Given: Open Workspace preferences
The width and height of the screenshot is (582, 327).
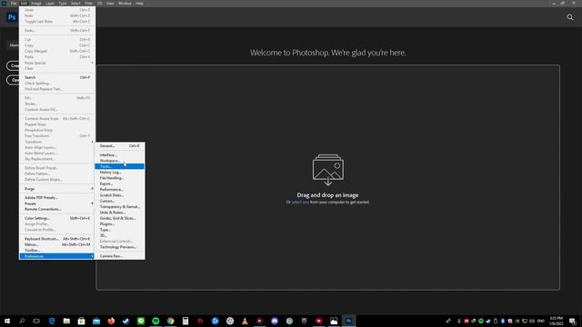Looking at the screenshot, I should click(119, 161).
